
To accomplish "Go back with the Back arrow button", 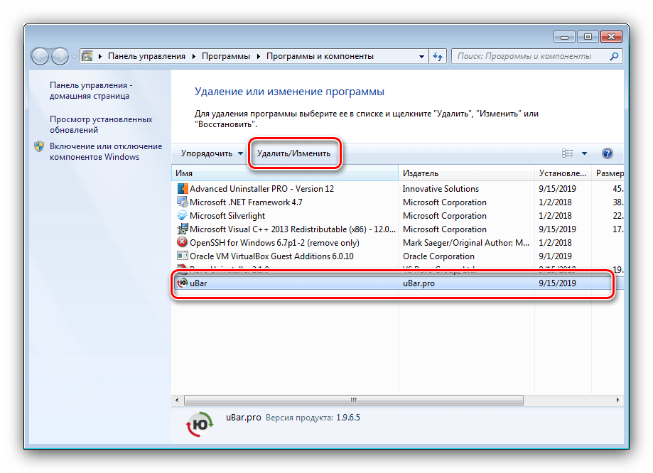I will [x=41, y=56].
